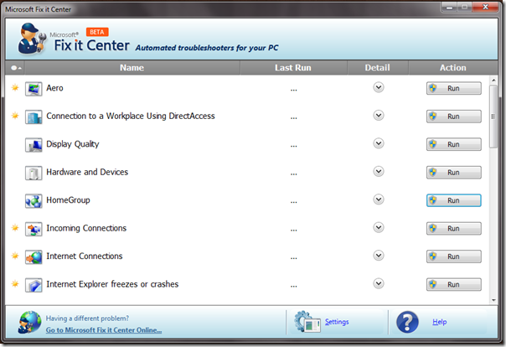Select Connection to a Workplace Using DirectAccess text
Viewport: 506px width, 347px height.
click(131, 117)
